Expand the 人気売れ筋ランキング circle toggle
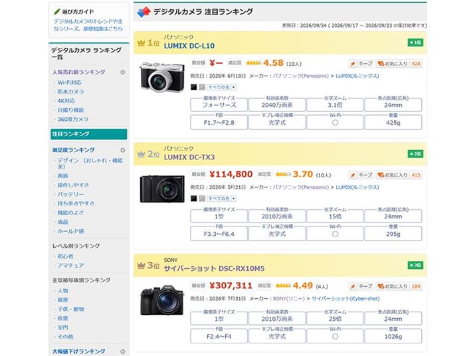475x356 pixels. tap(123, 72)
